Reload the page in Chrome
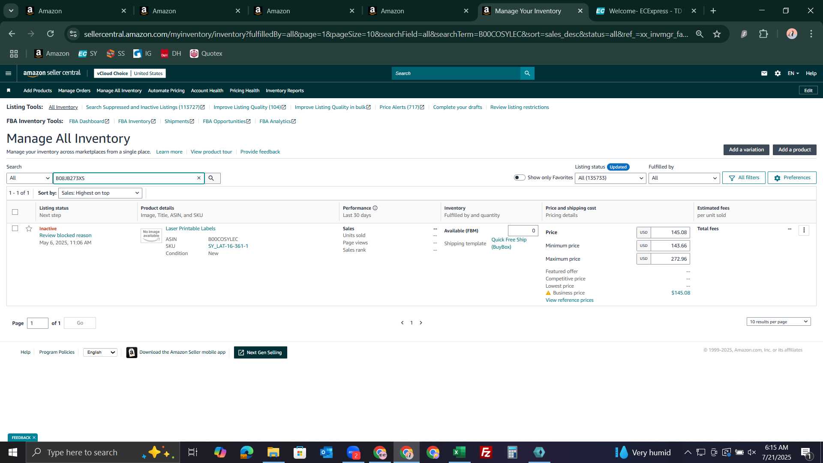Image resolution: width=823 pixels, height=463 pixels. click(51, 34)
